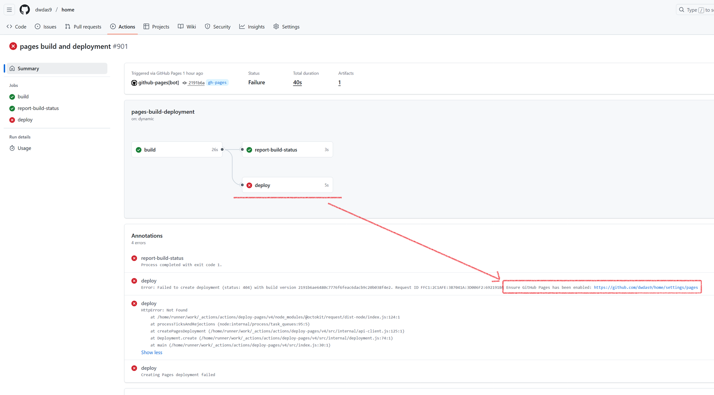
Task: Open the build job in sidebar
Action: point(23,97)
